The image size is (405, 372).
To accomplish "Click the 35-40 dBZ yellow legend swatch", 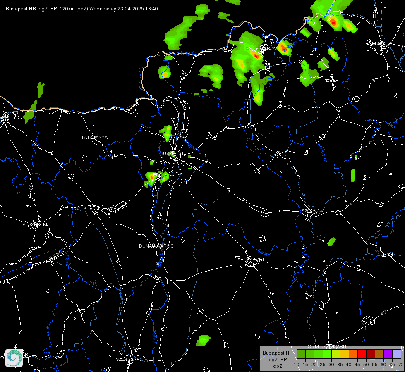I will pyautogui.click(x=345, y=354).
